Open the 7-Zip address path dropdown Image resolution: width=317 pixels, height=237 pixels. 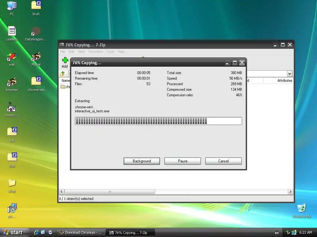coord(289,73)
